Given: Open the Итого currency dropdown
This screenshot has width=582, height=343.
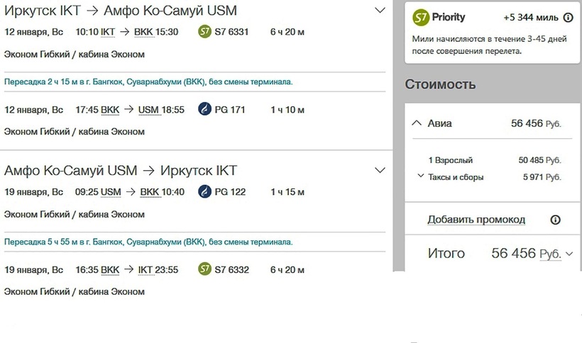Looking at the screenshot, I should (569, 254).
